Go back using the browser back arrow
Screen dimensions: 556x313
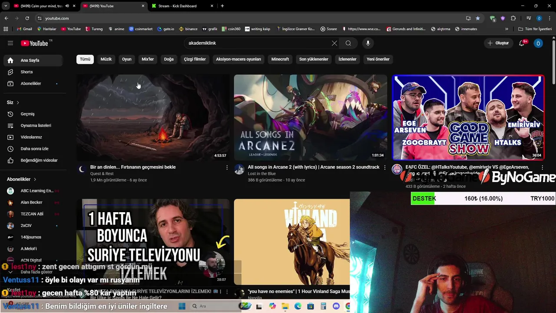(x=6, y=18)
